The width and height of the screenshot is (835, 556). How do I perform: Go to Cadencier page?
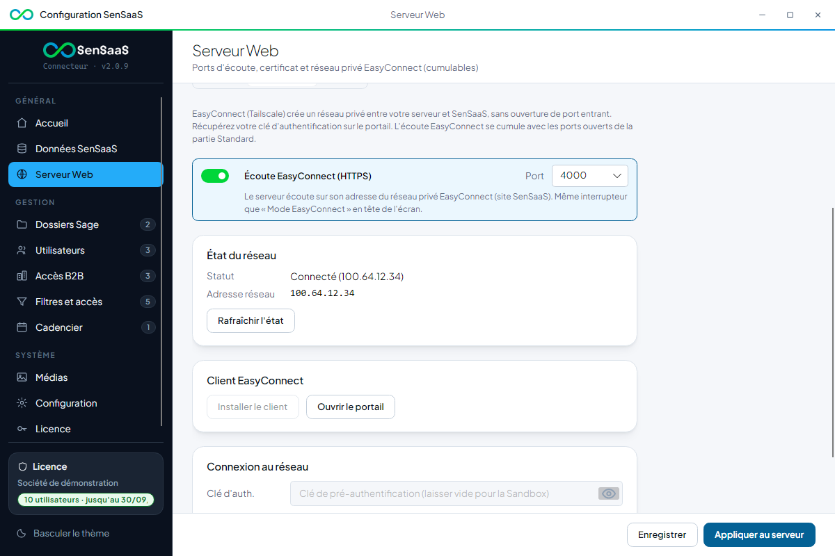pos(86,327)
